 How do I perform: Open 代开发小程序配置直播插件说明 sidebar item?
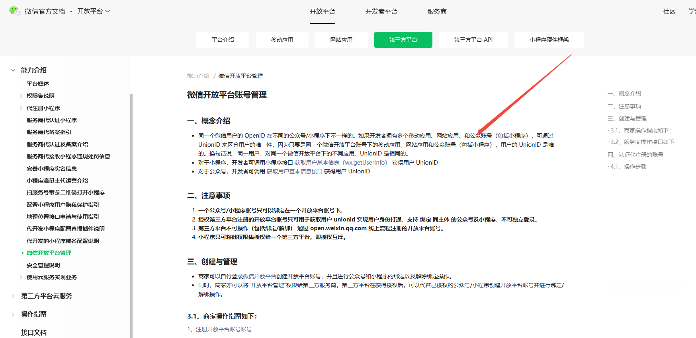pos(66,229)
